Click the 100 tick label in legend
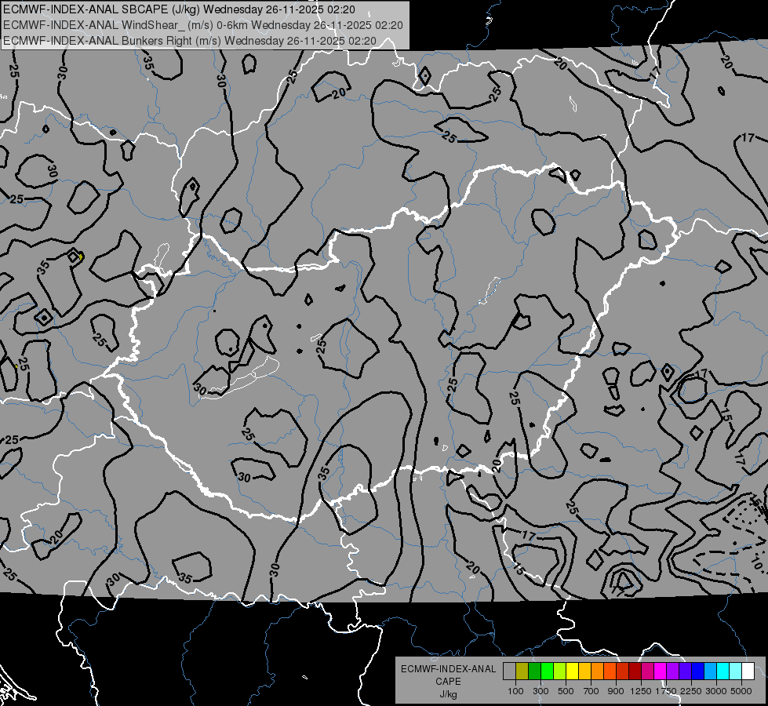The image size is (768, 706). tap(515, 691)
